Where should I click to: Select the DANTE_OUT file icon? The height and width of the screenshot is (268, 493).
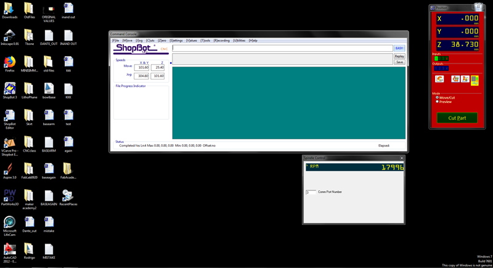pos(49,38)
